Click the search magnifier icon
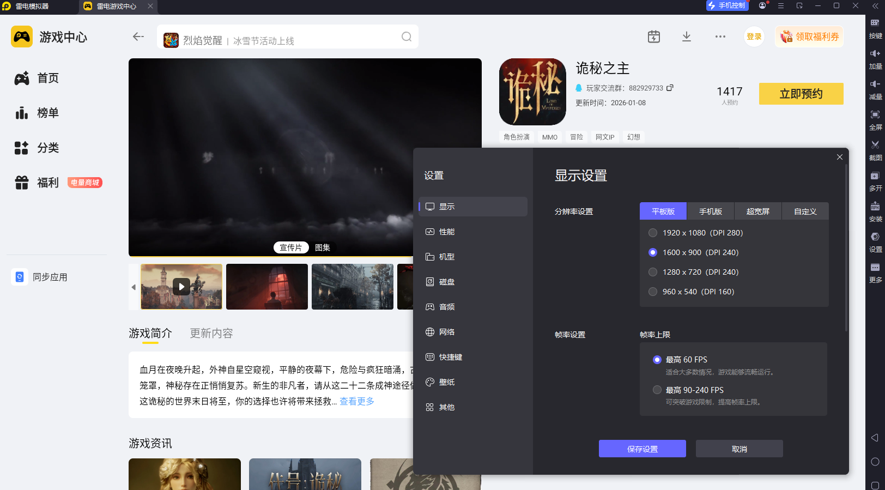 tap(407, 37)
